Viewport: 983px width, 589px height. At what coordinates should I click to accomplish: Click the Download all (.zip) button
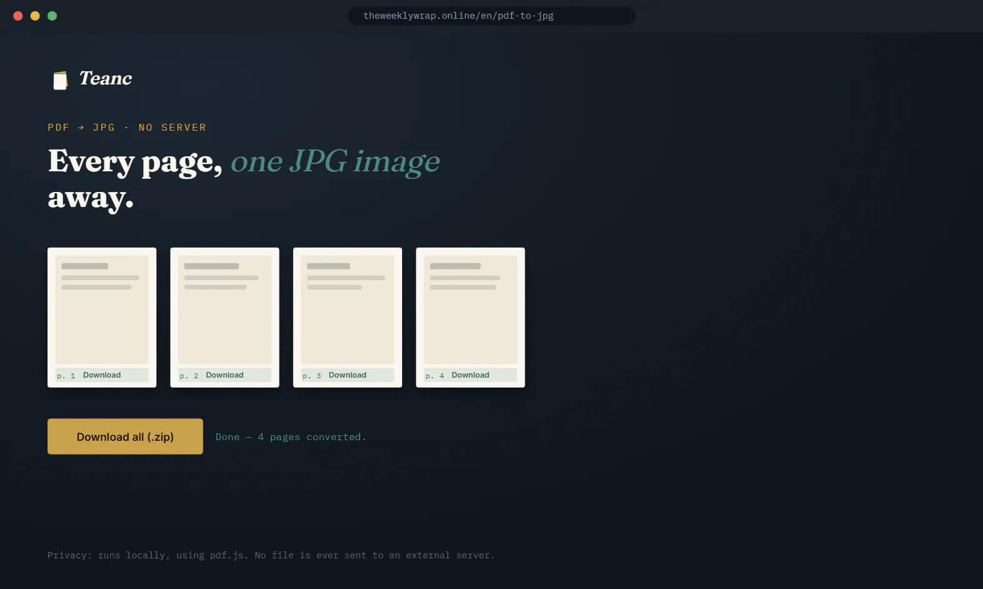tap(125, 436)
